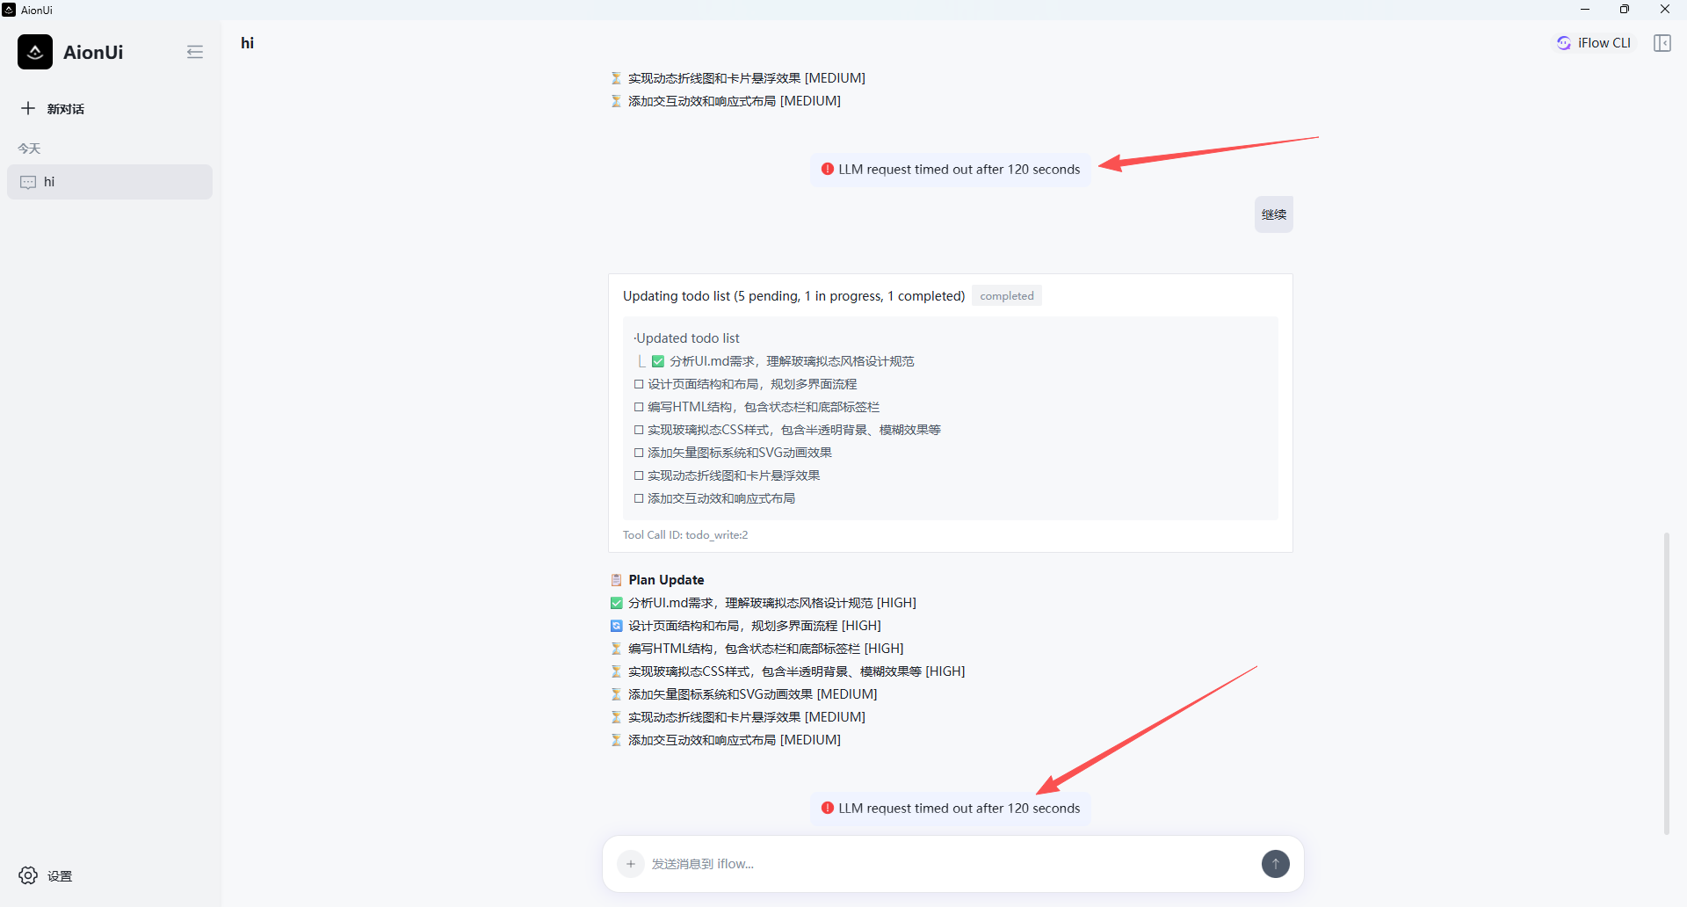This screenshot has width=1687, height=907.
Task: Click the 继续 user message bubble
Action: pyautogui.click(x=1273, y=214)
